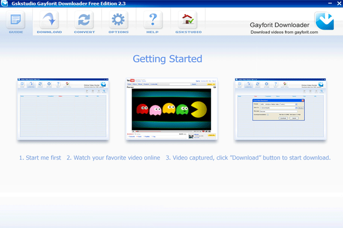
Task: Click the 'Getting Started' heading
Action: [x=168, y=59]
